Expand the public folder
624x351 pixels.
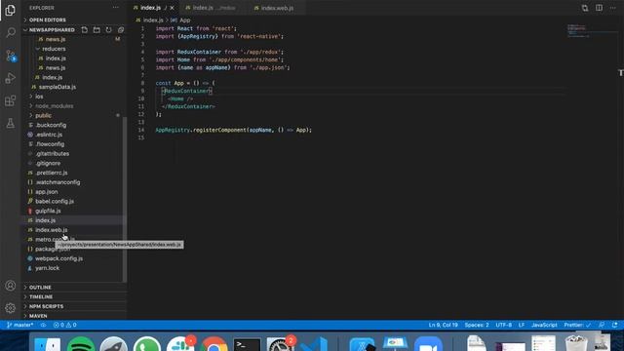point(43,115)
